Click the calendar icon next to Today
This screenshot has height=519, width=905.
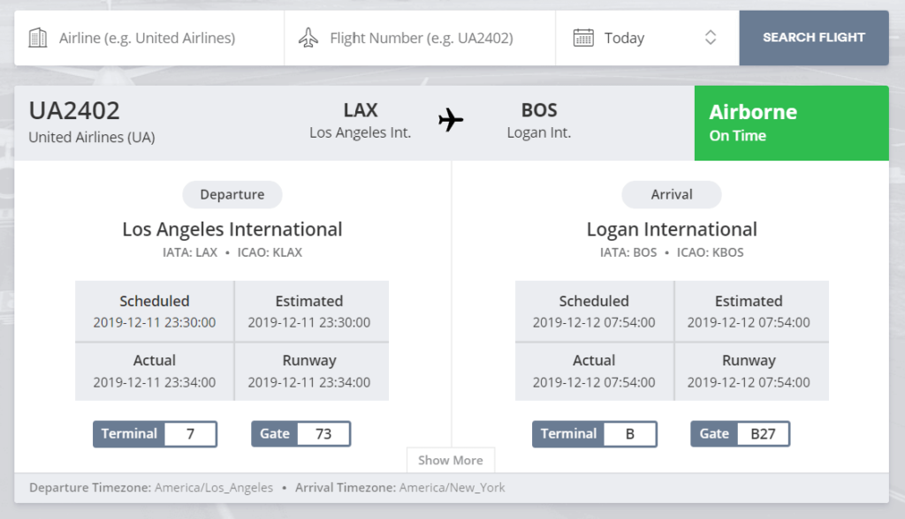(582, 37)
